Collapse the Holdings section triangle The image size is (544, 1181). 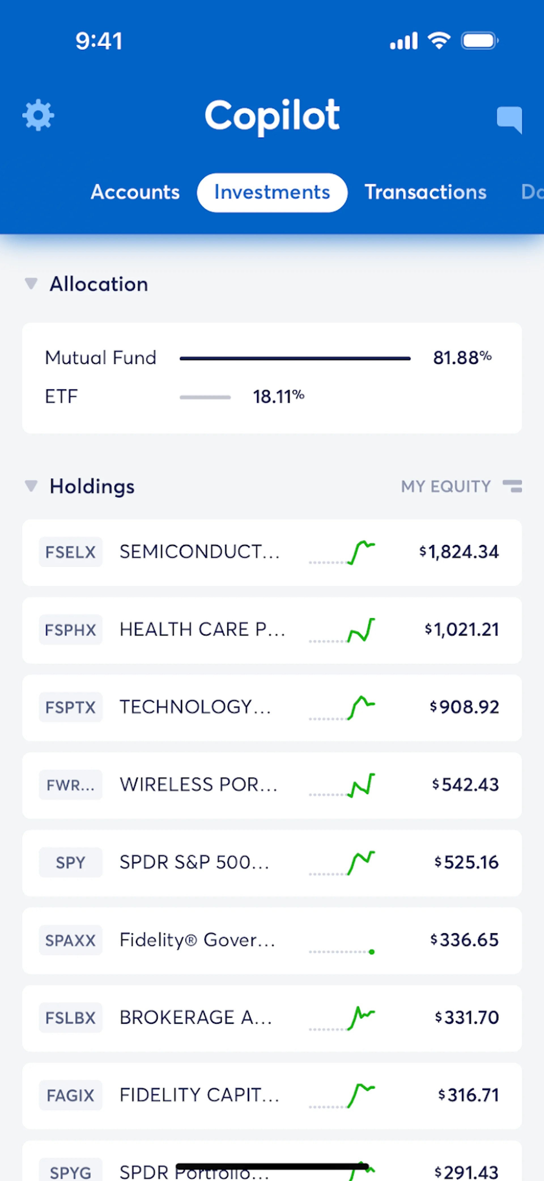tap(31, 486)
